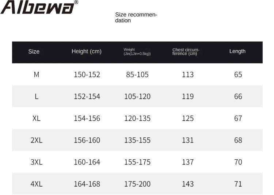This screenshot has height=195, width=274.
Task: Select the XL size row label
Action: tap(37, 118)
